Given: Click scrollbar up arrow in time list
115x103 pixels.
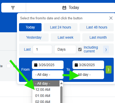Looking at the screenshot, I should click(x=62, y=83).
